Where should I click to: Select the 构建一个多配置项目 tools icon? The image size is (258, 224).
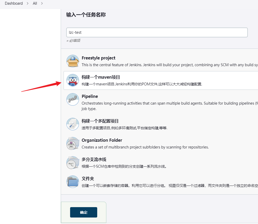point(73,124)
